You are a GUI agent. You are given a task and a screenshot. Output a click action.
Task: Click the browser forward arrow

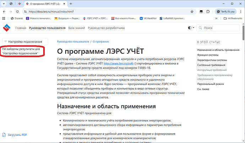[x=11, y=12]
